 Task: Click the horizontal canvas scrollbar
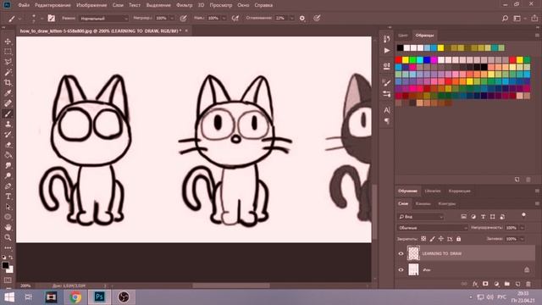tap(231, 286)
